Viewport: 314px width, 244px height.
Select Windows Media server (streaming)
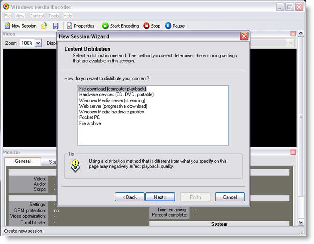[112, 100]
